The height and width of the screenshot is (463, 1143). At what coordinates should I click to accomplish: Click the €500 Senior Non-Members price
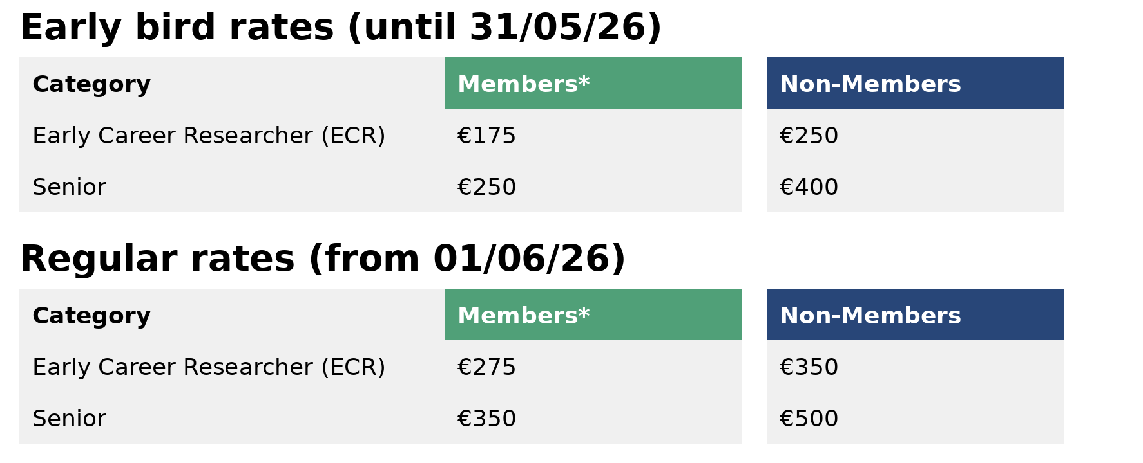click(809, 419)
